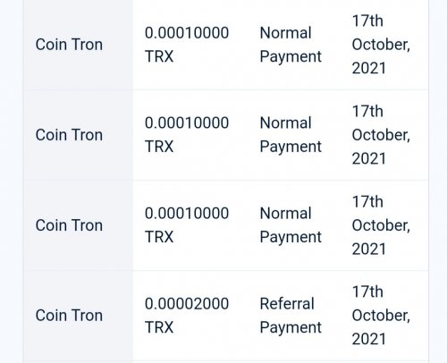Viewport: 447px width, 363px height.
Task: Click Coin Tron in the first row
Action: [x=69, y=45]
